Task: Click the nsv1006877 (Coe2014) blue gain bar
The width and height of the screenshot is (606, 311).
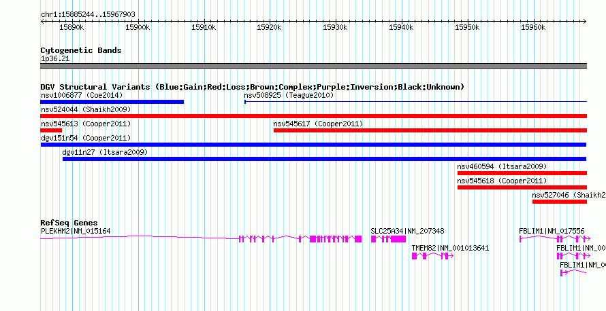Action: click(x=112, y=102)
